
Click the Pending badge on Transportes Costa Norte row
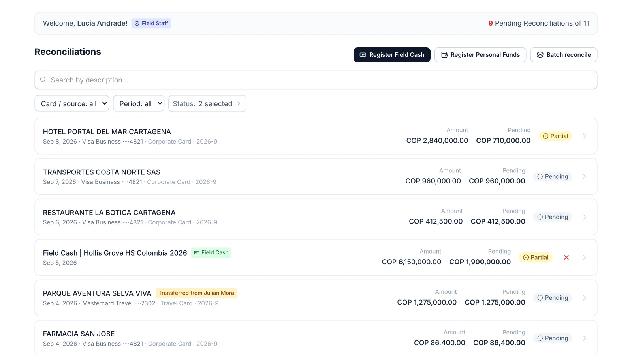pyautogui.click(x=553, y=176)
